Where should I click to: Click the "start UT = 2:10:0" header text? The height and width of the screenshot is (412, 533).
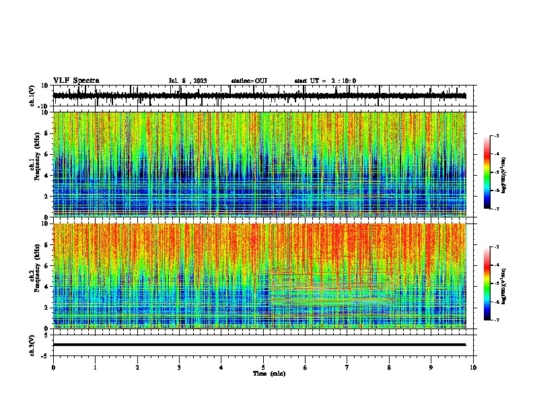point(325,81)
